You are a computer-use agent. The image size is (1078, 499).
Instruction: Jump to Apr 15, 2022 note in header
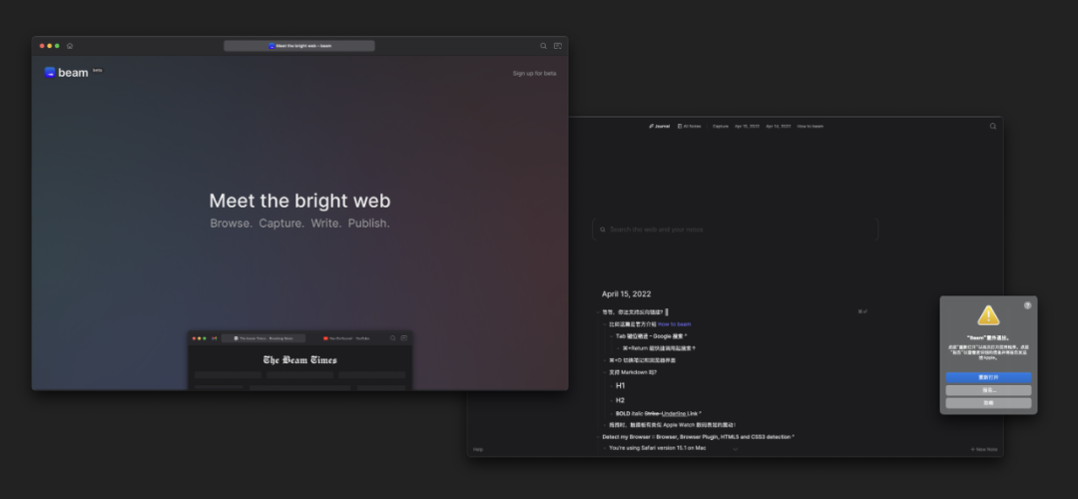click(x=747, y=127)
